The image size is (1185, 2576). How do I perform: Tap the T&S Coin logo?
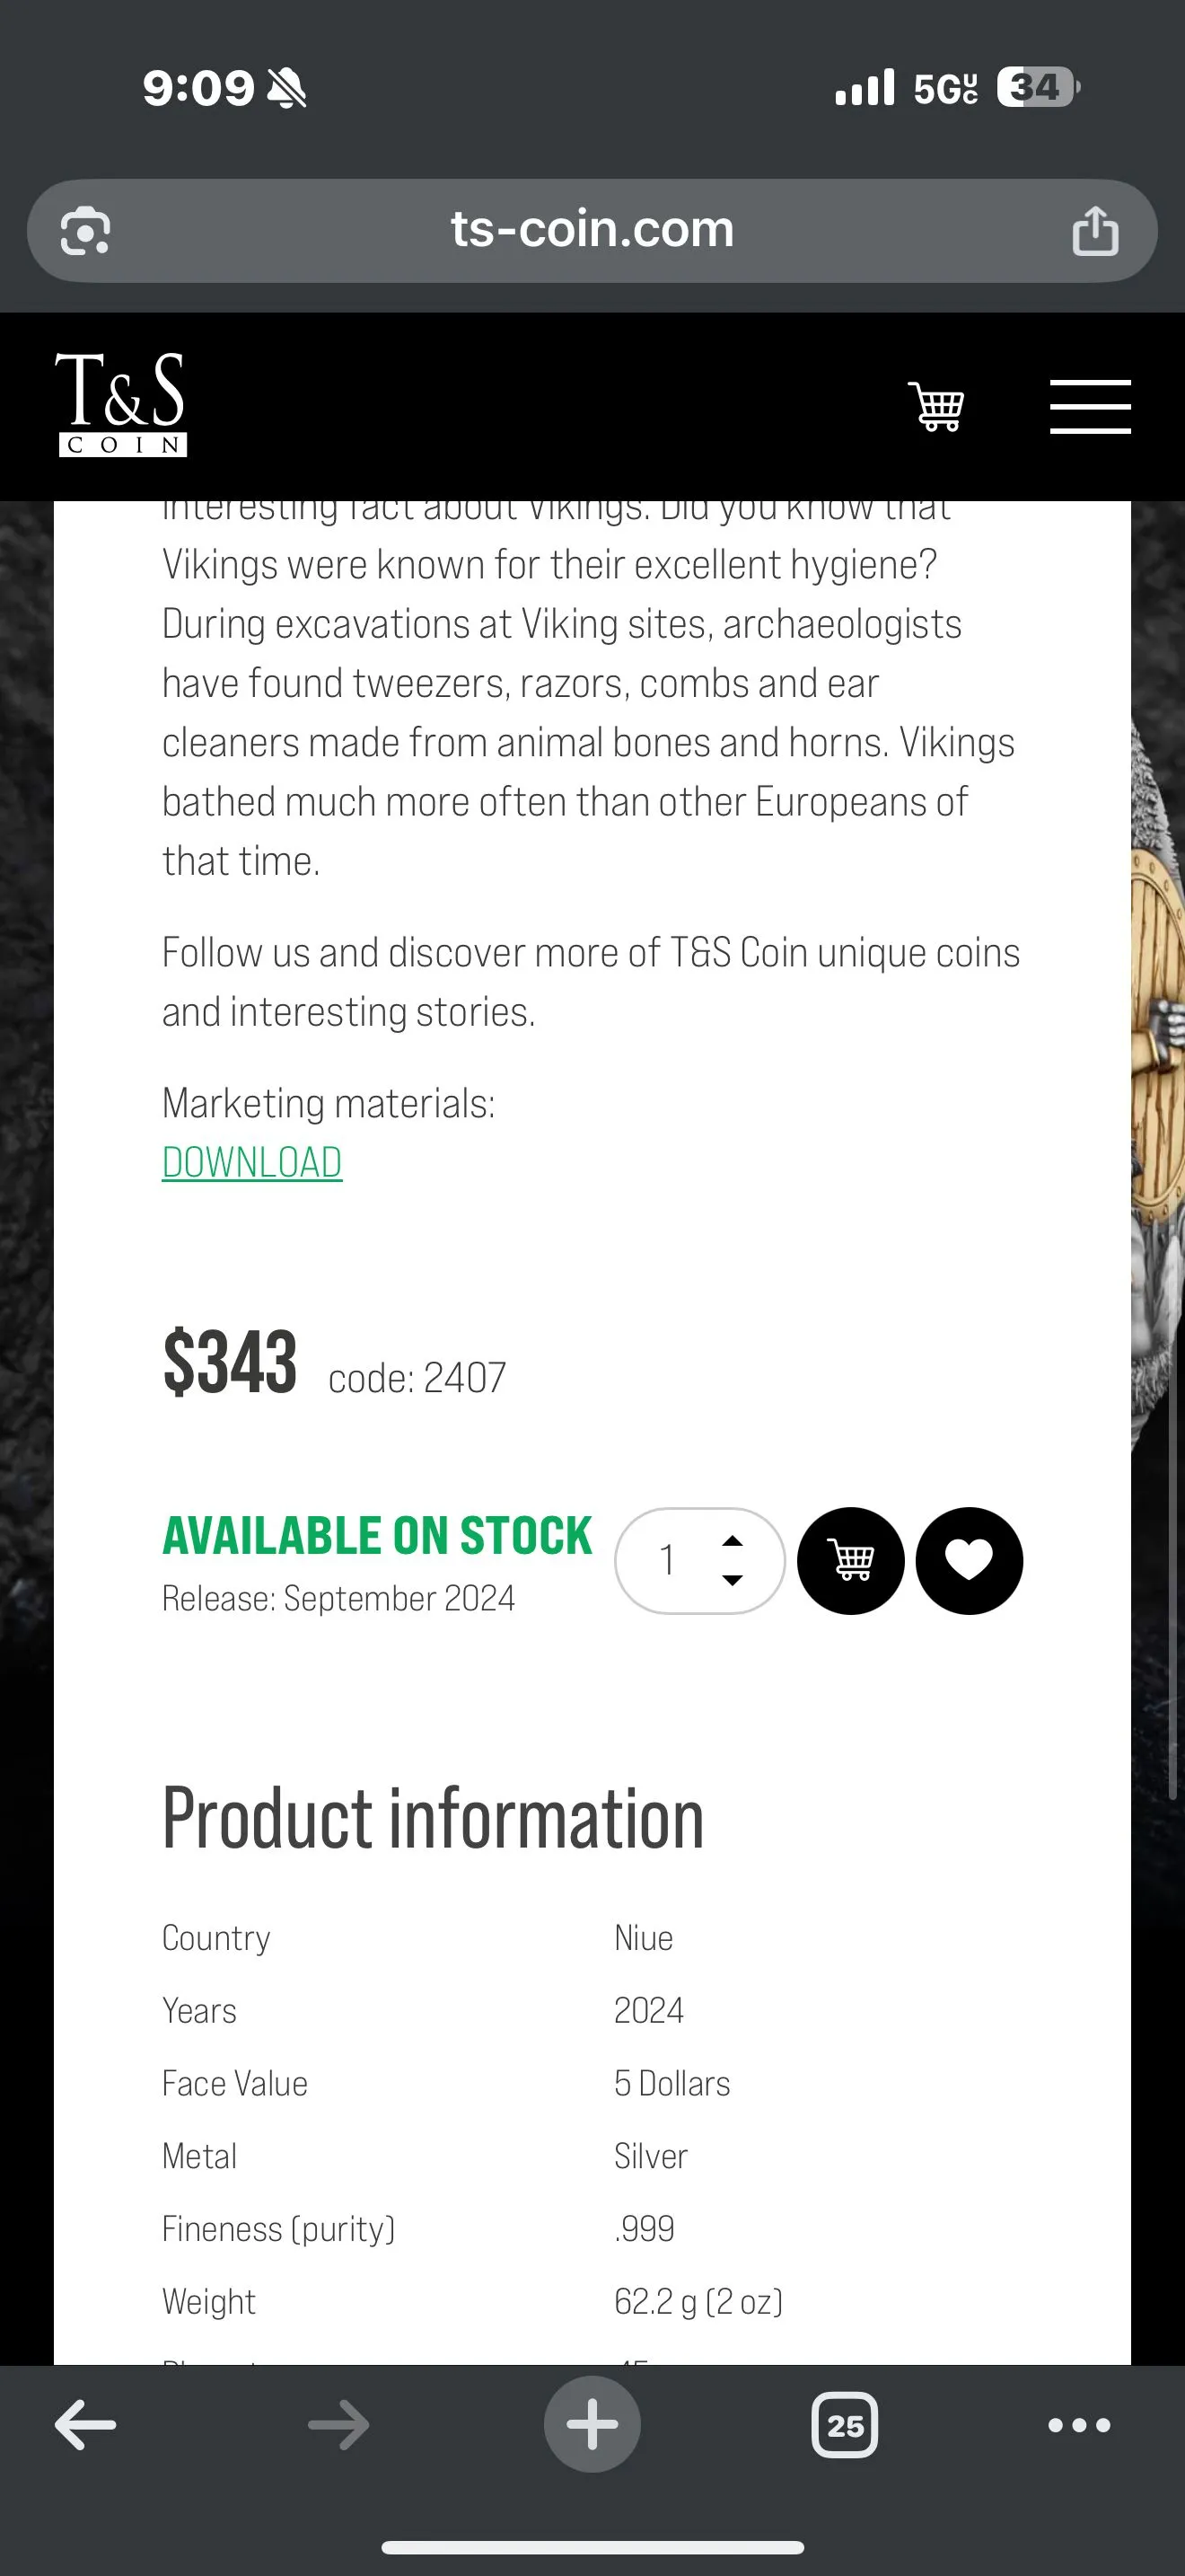pos(122,405)
